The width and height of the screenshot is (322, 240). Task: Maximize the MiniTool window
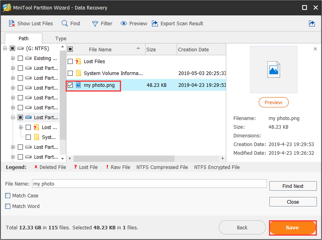tap(304, 7)
